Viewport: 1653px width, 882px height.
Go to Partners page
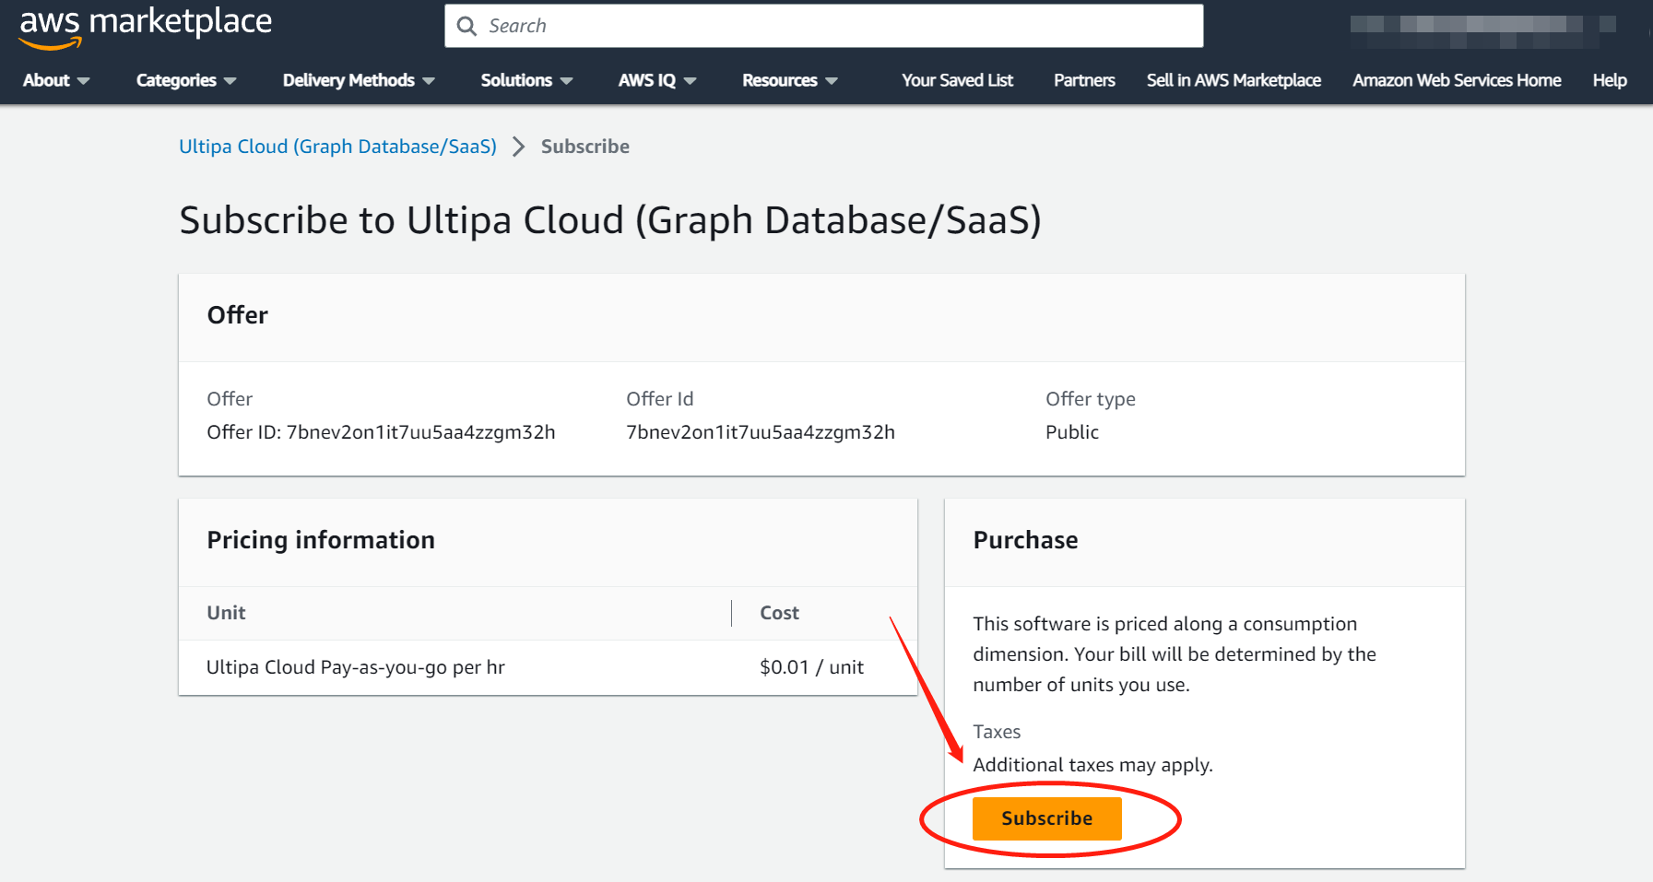point(1084,80)
